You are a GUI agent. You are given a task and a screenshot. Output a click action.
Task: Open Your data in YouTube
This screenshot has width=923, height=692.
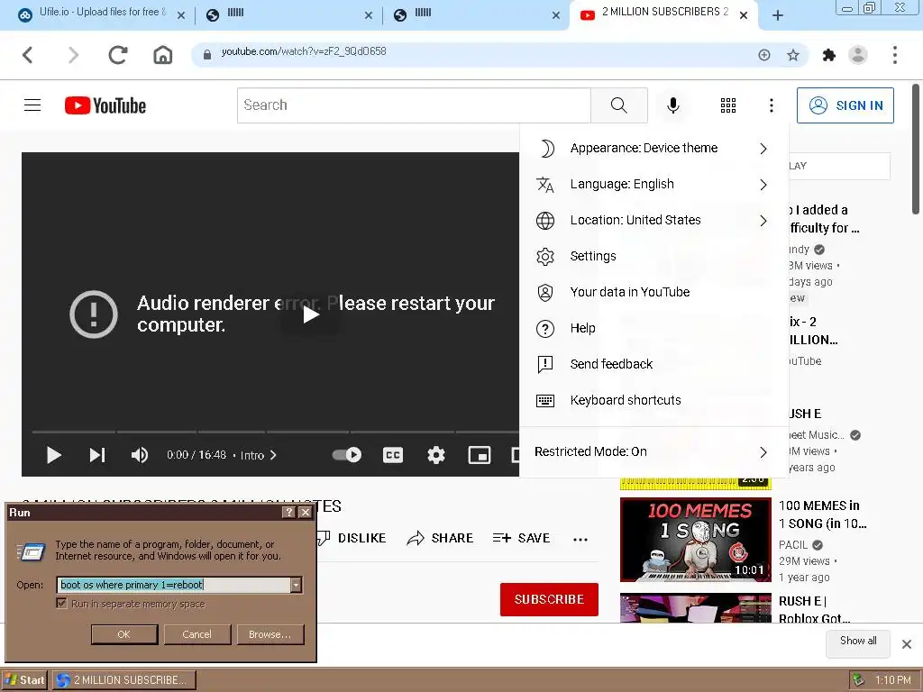[x=653, y=292]
